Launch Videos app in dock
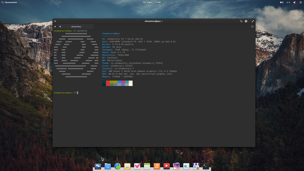The image size is (304, 171). (166, 166)
